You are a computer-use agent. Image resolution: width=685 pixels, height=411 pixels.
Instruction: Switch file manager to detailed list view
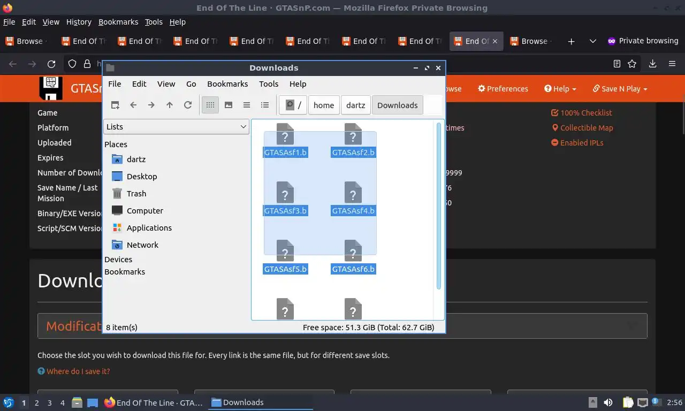[x=265, y=105]
